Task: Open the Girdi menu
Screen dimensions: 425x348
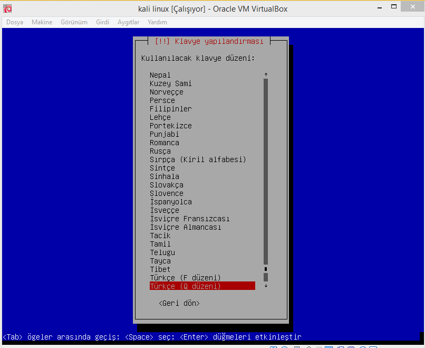Action: [x=102, y=22]
